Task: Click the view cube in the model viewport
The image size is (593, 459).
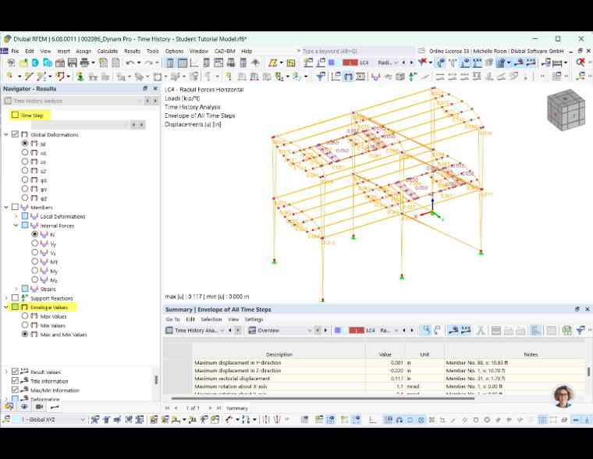Action: (566, 110)
